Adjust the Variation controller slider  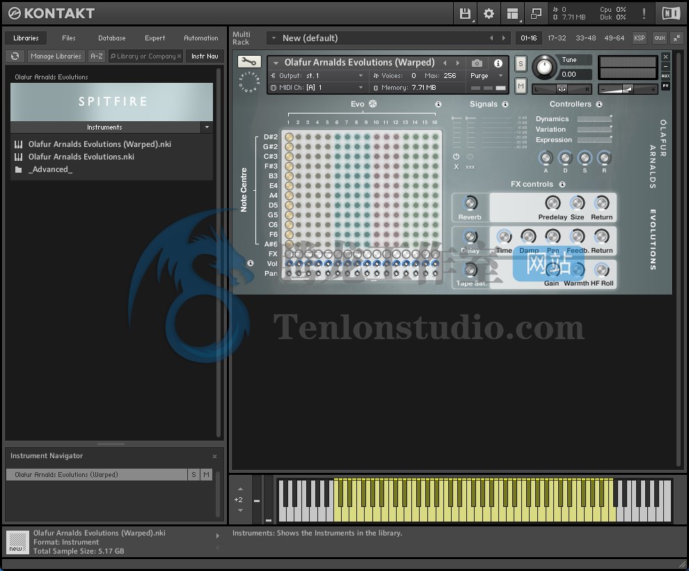(594, 130)
